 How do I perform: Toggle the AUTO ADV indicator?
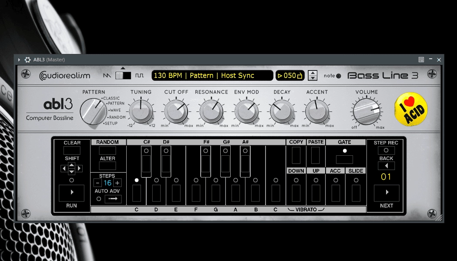tap(98, 199)
